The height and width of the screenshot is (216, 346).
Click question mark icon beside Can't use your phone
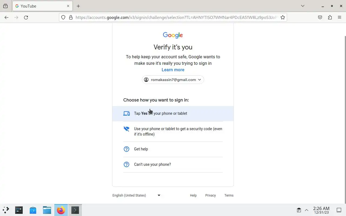[127, 164]
